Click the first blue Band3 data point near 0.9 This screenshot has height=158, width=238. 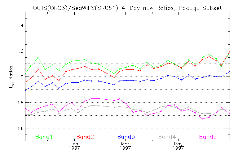(x=25, y=90)
